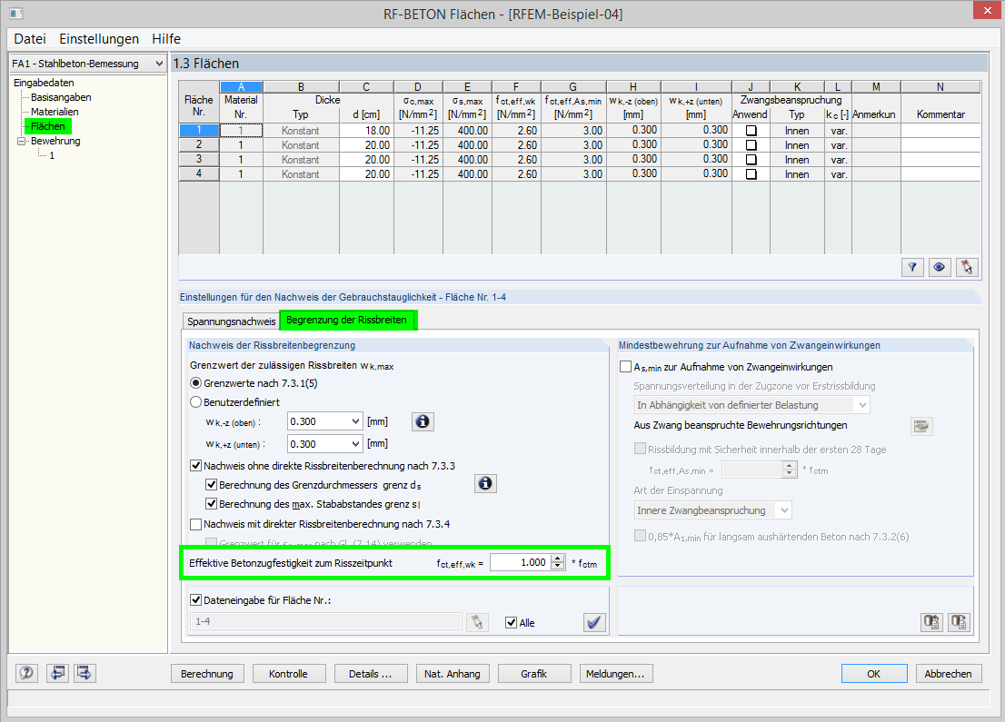Click thickness cell 18.00 in row 1
The width and height of the screenshot is (1005, 722).
366,131
